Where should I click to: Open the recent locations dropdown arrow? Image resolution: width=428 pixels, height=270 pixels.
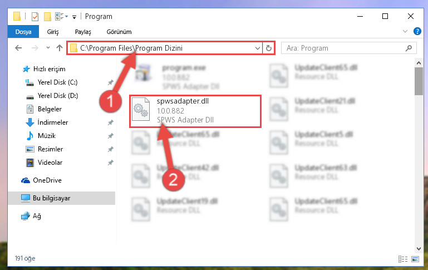(48, 48)
